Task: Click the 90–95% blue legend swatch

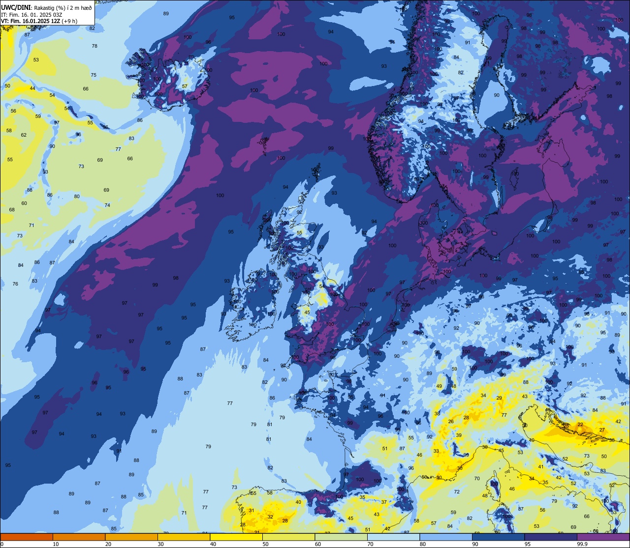Action: pyautogui.click(x=498, y=537)
